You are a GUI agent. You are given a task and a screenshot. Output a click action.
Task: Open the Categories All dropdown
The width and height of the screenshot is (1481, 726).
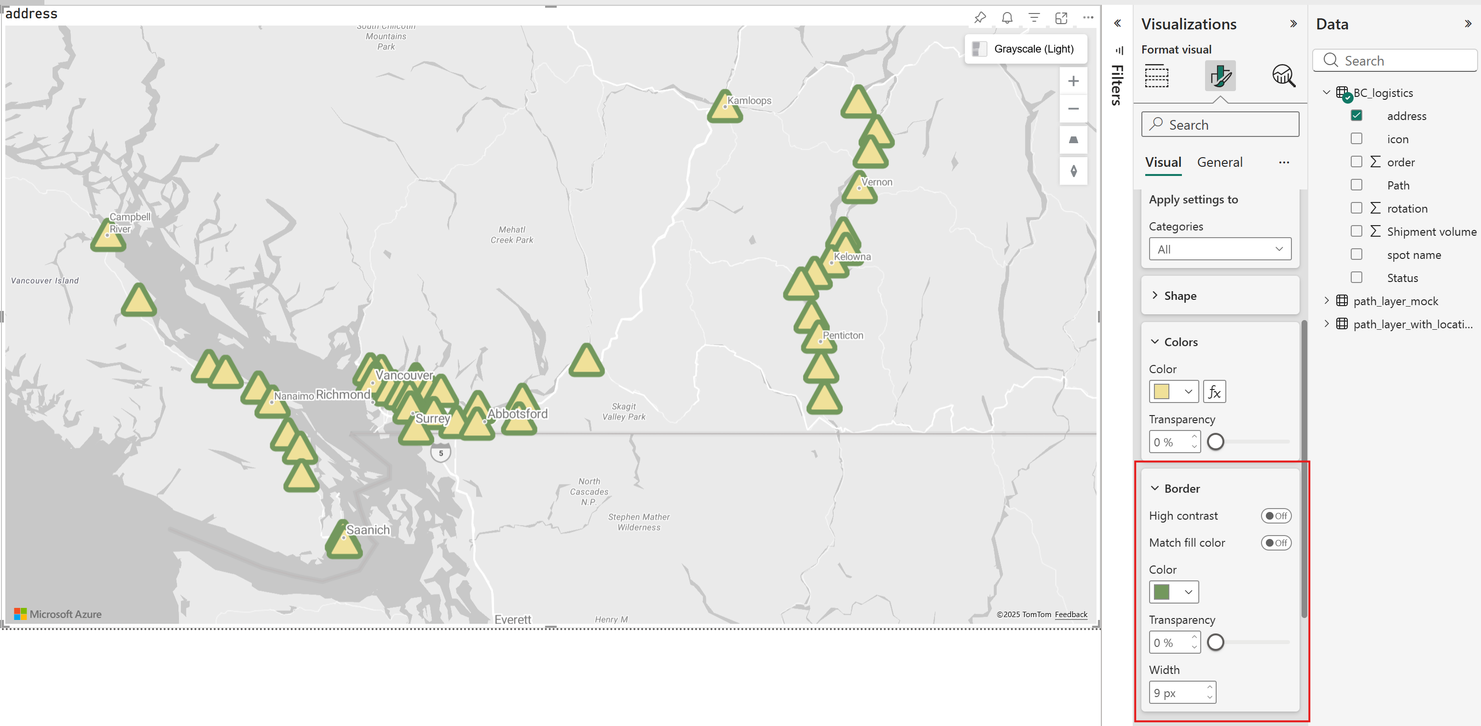pos(1220,249)
